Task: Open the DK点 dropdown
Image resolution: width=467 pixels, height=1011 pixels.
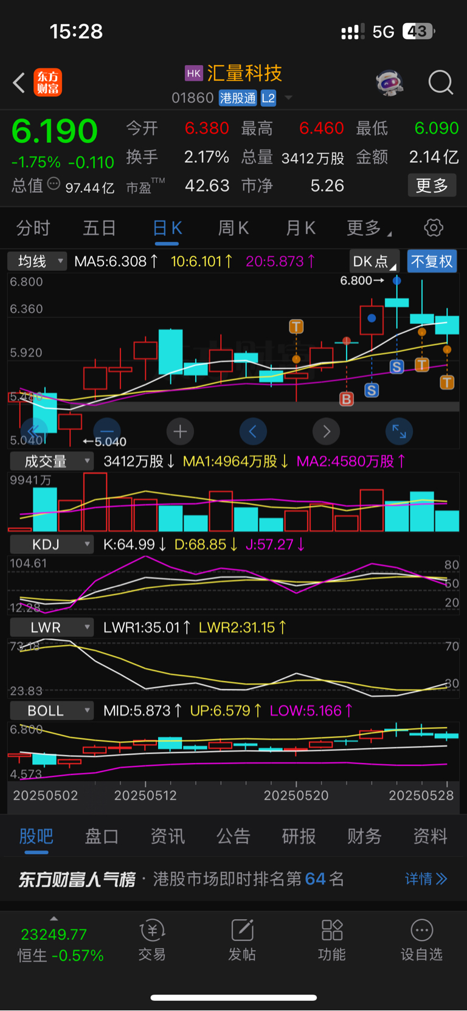Action: tap(374, 261)
